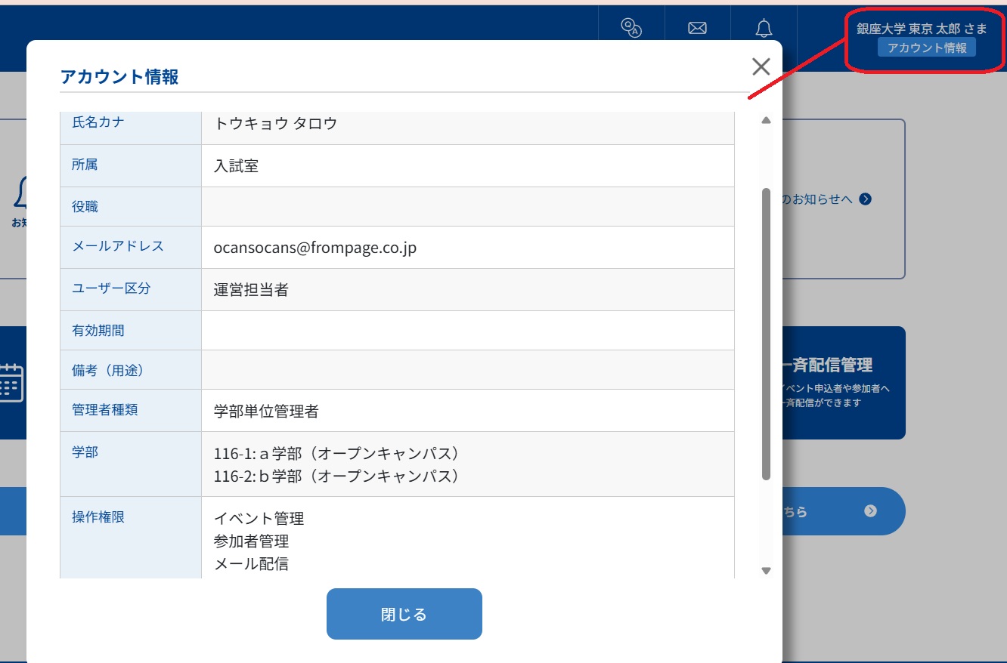
Task: Click the アカウント情報 button under user name
Action: point(927,48)
